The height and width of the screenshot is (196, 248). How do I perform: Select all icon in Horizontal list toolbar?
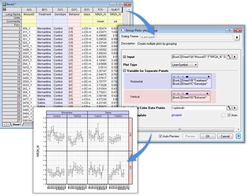[187, 77]
